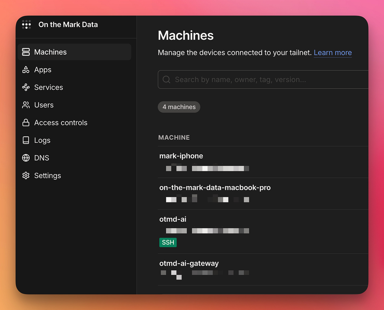Viewport: 384px width, 310px height.
Task: Click the On the Mark Data tailnet name
Action: [68, 25]
